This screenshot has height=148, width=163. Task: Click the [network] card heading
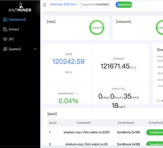tap(124, 22)
